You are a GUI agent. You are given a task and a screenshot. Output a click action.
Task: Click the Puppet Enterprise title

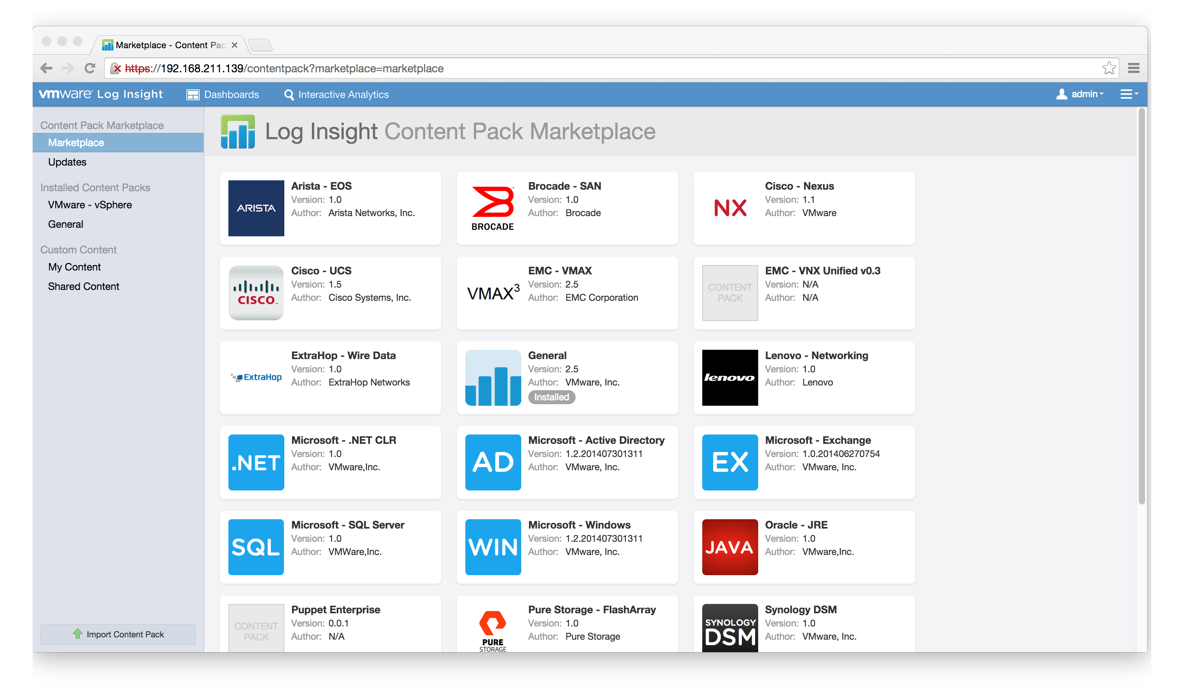coord(336,610)
